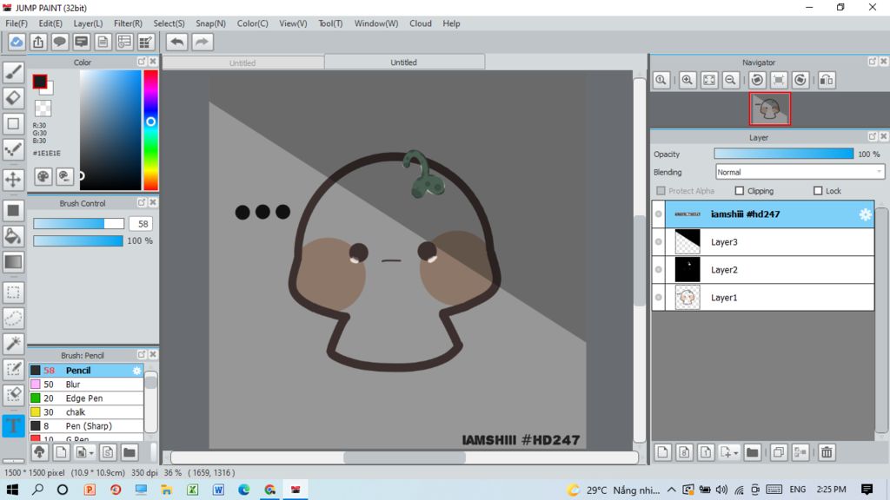The image size is (890, 500).
Task: Toggle visibility of Layer3
Action: point(659,242)
